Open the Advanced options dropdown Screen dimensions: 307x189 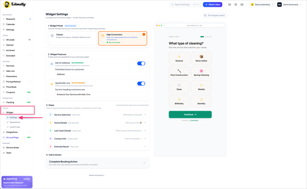point(97,175)
